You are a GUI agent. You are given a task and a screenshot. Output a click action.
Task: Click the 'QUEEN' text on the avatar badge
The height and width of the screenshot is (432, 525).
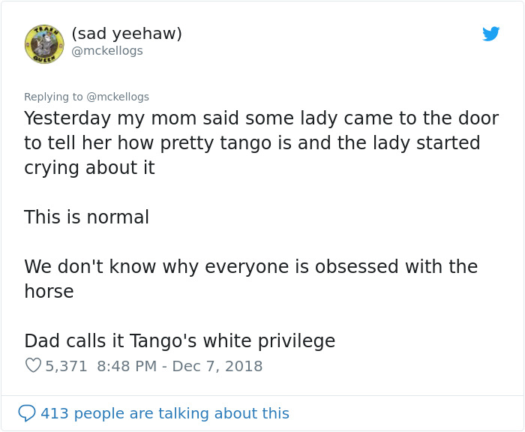click(x=43, y=59)
